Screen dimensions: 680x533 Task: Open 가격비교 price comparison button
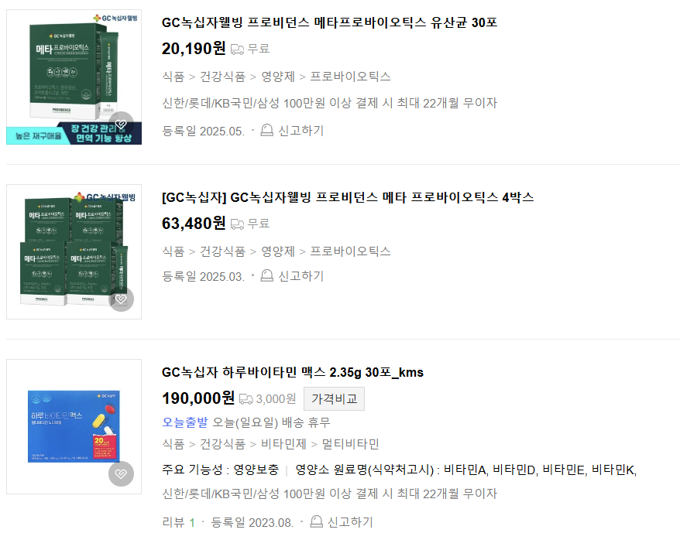click(334, 398)
